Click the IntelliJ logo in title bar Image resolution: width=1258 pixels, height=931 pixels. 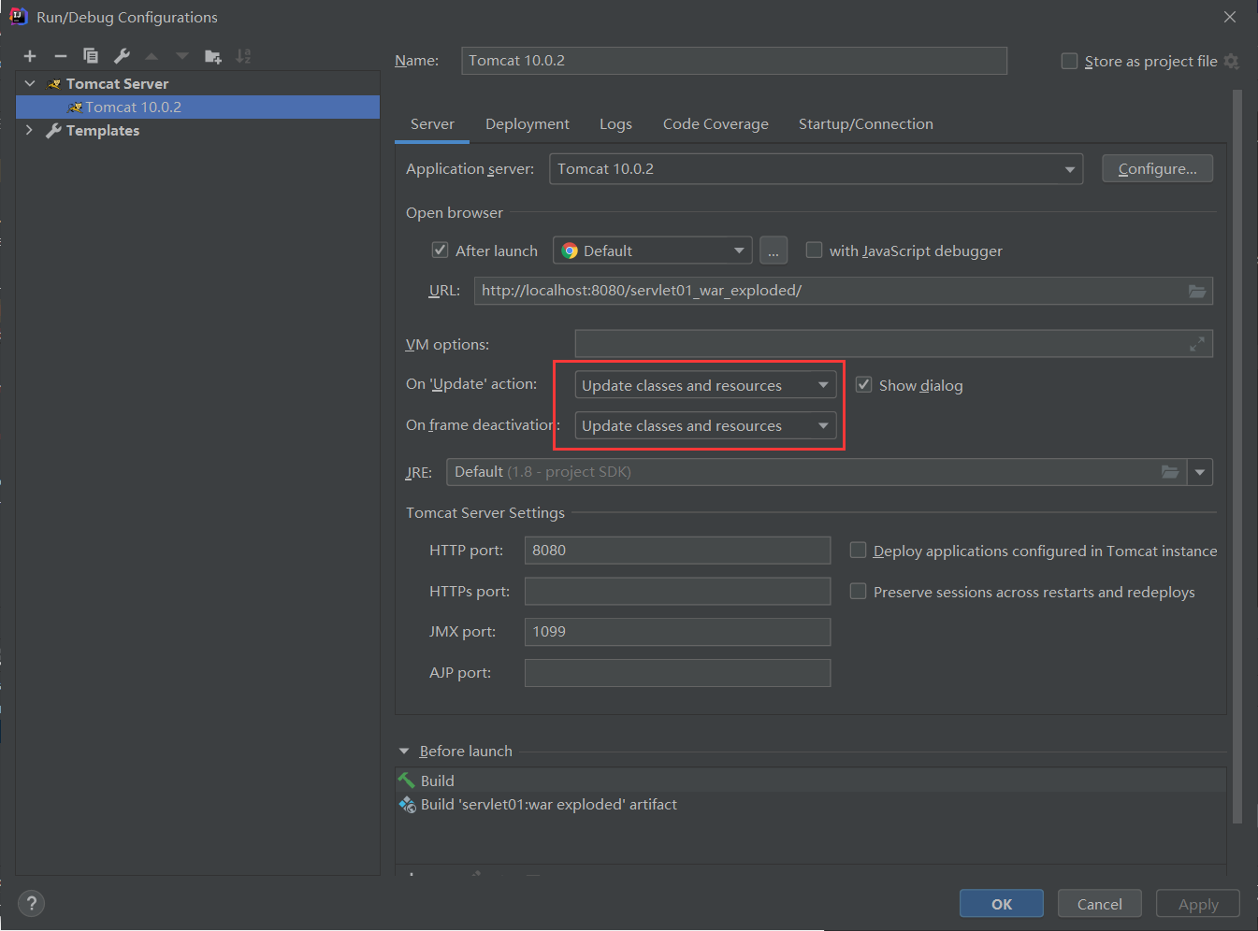(x=18, y=16)
